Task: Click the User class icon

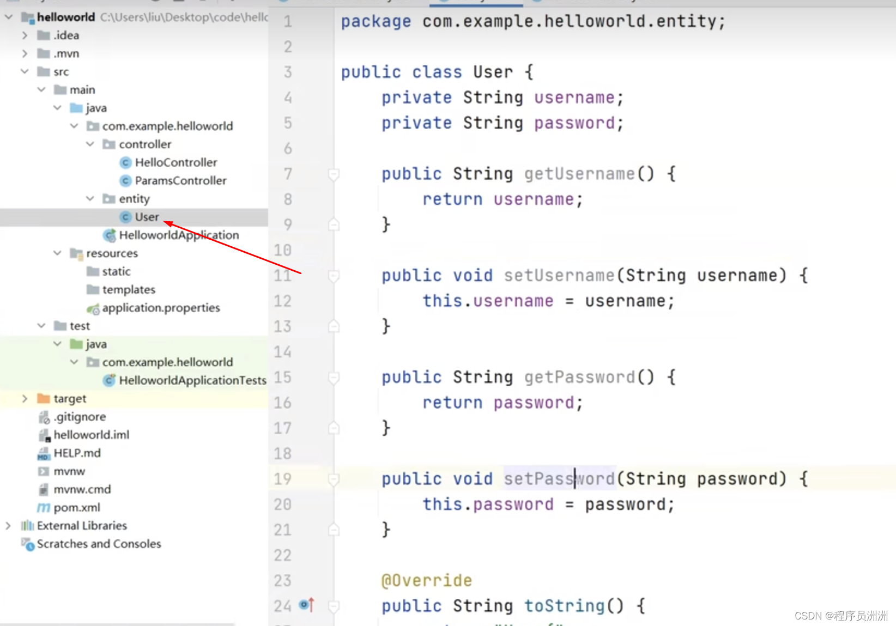Action: tap(126, 217)
